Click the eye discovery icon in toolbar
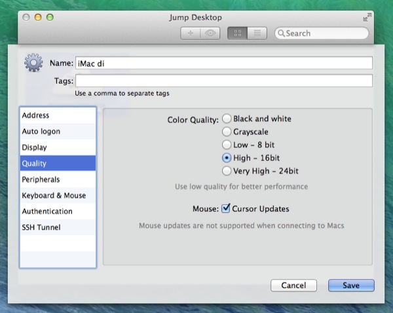393x313 pixels. point(210,33)
